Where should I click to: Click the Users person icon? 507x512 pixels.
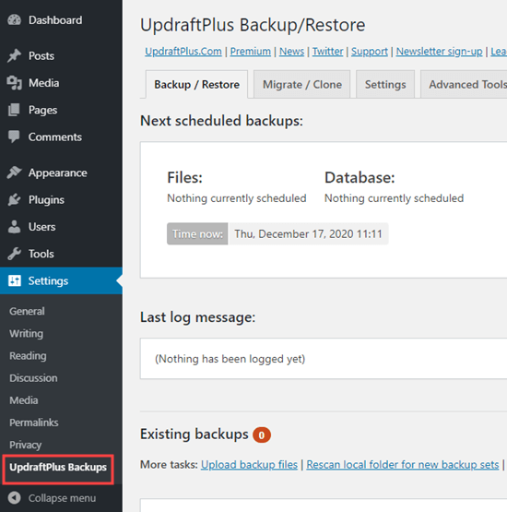click(14, 227)
